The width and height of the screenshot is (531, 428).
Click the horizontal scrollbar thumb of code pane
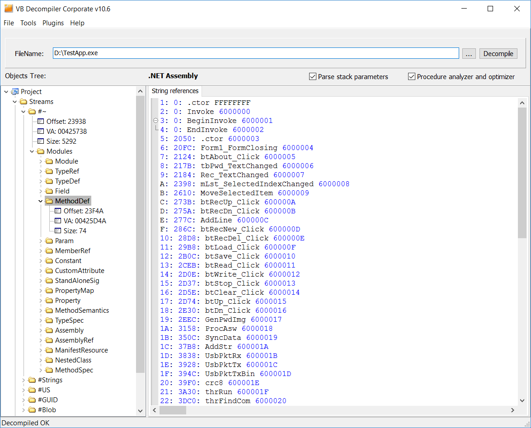coord(173,410)
